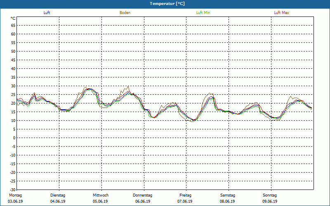Click the Luft Max legend label

[x=281, y=13]
